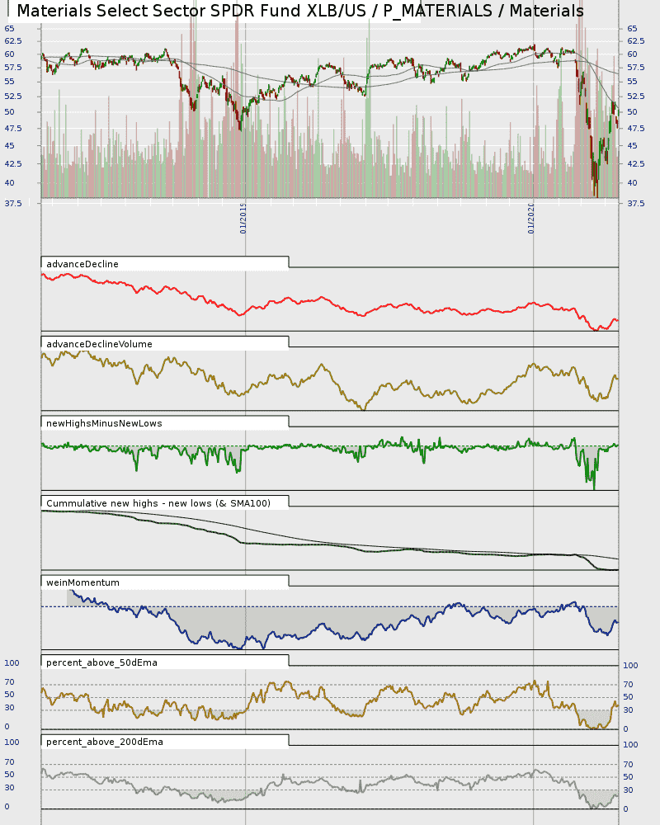Screen dimensions: 660x825
Task: Select the newHighsMinusNewLows panel label
Action: pyautogui.click(x=104, y=423)
